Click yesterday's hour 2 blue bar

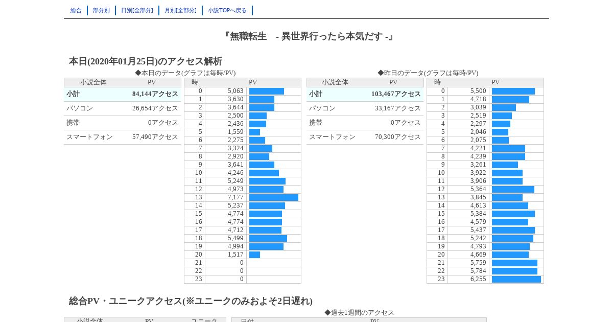[x=504, y=107]
